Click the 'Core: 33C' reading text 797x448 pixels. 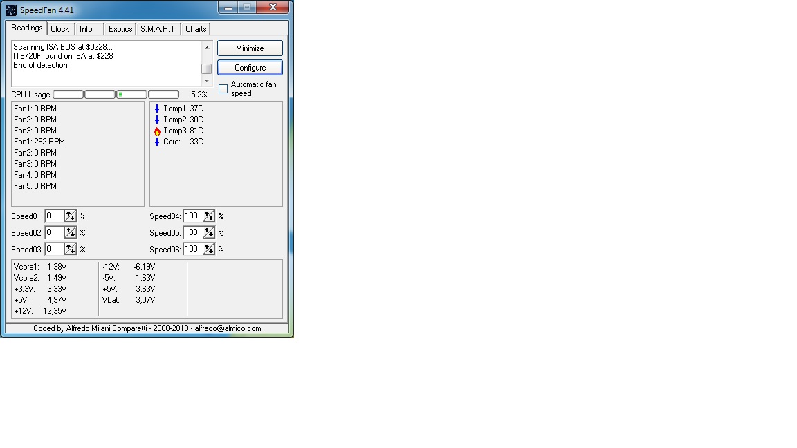[183, 142]
